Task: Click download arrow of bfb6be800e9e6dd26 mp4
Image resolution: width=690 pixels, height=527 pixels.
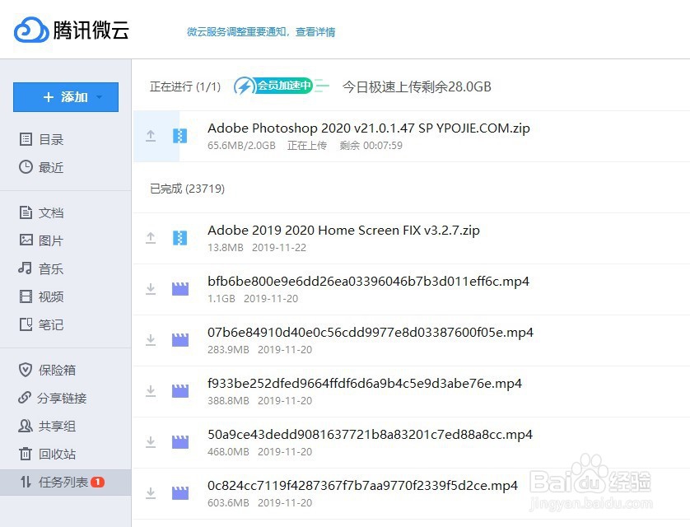Action: click(151, 288)
